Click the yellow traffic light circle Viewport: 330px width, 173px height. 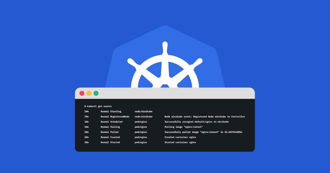coord(89,93)
